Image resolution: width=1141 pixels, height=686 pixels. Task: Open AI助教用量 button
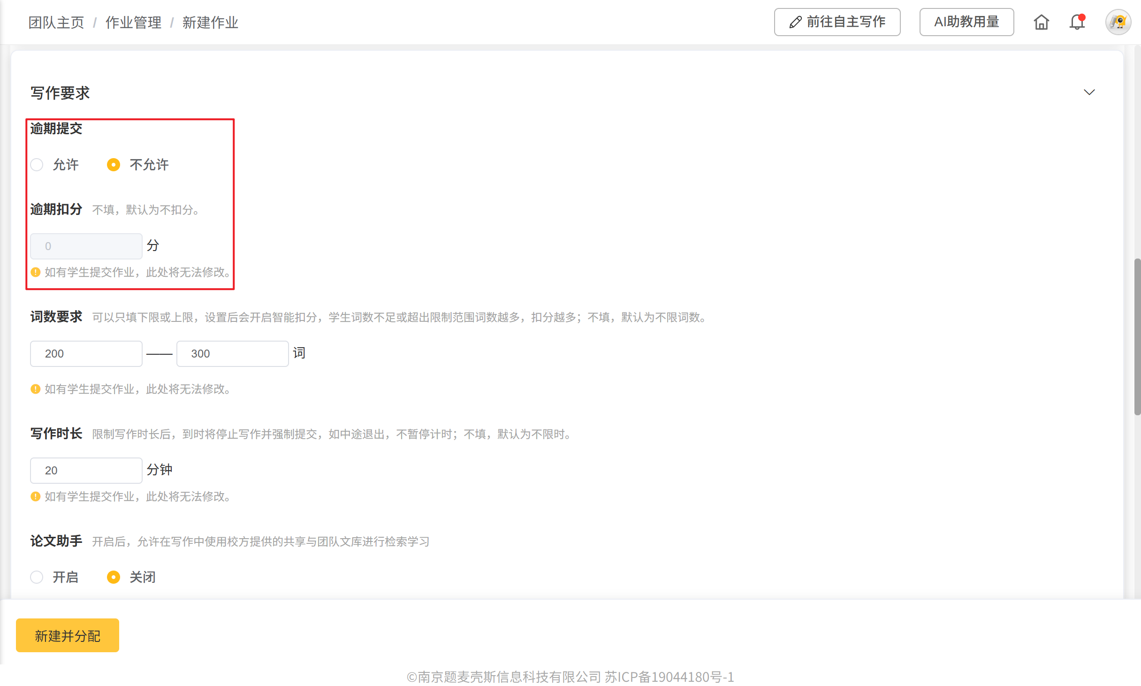(x=966, y=22)
